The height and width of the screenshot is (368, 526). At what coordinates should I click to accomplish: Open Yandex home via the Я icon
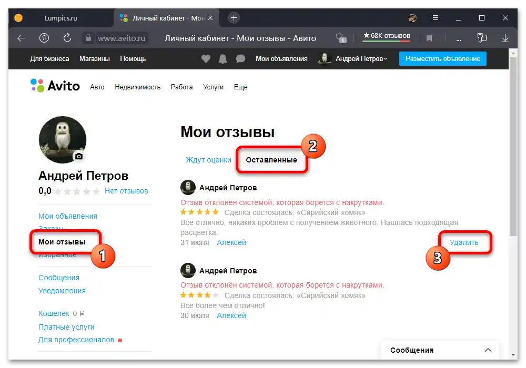(44, 38)
